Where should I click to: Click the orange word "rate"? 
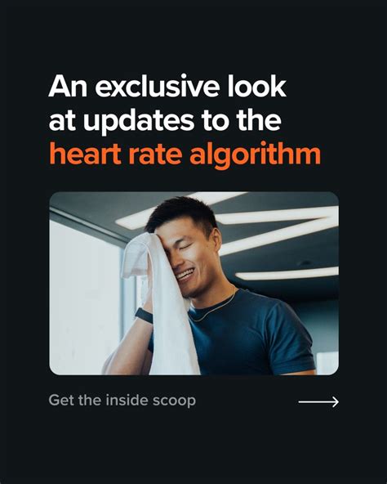point(156,154)
